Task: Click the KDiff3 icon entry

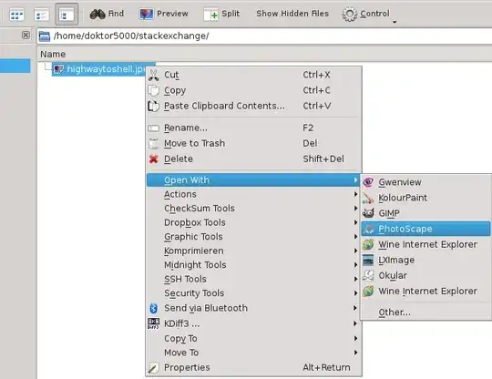Action: [153, 323]
